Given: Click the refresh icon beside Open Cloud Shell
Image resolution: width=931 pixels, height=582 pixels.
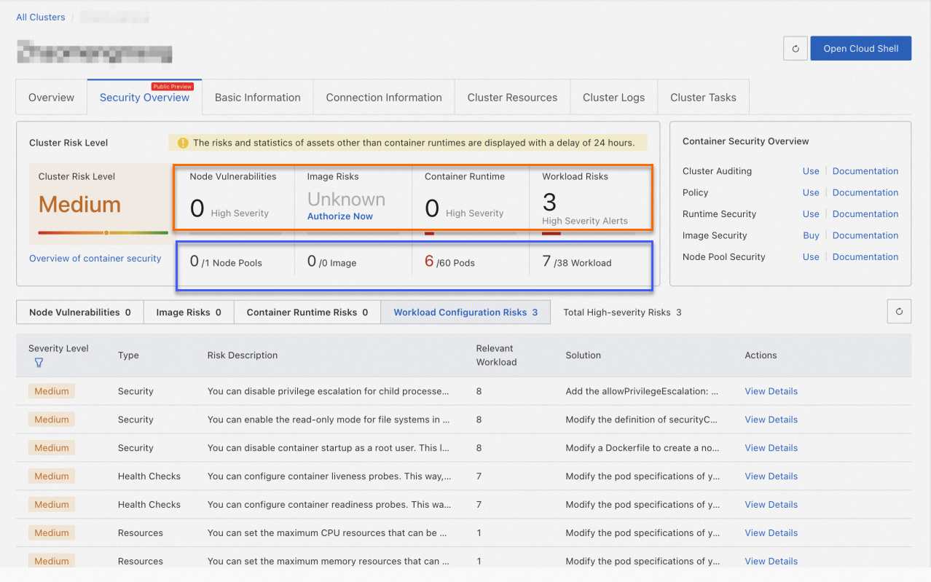Looking at the screenshot, I should point(795,49).
